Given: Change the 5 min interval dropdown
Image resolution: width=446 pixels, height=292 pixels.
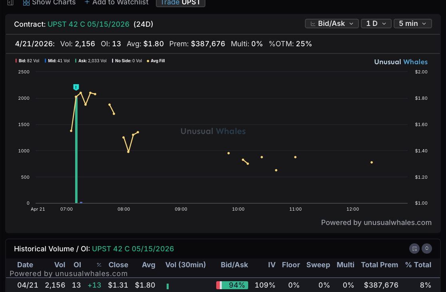Looking at the screenshot, I should [413, 24].
